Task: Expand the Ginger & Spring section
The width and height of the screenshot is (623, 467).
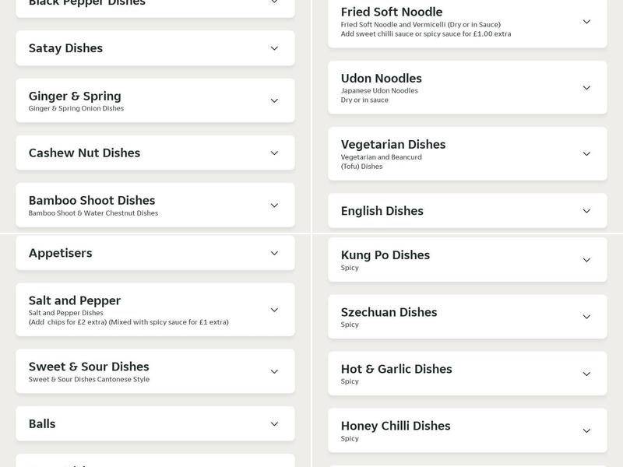Action: tap(273, 100)
